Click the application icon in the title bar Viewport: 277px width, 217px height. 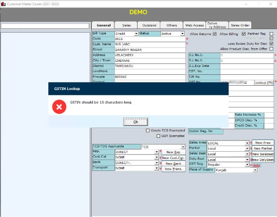(x=3, y=4)
